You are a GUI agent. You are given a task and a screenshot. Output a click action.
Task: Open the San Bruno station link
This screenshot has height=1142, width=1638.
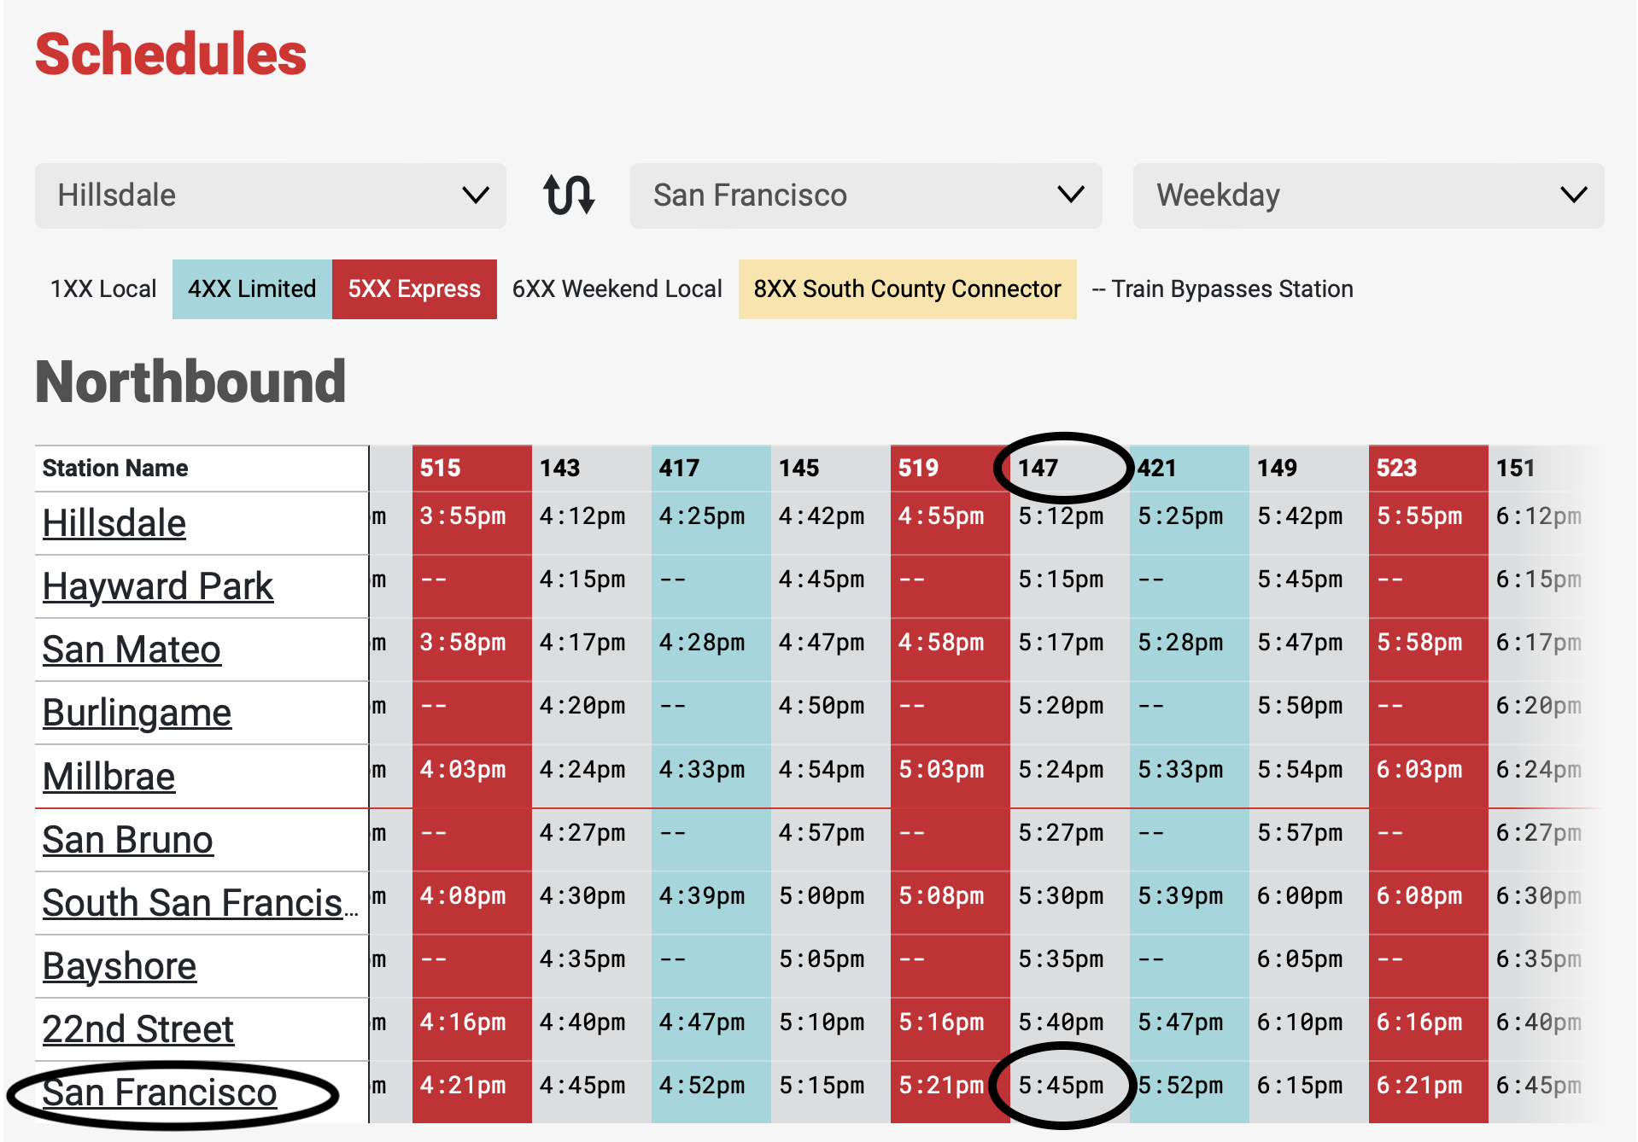click(127, 839)
